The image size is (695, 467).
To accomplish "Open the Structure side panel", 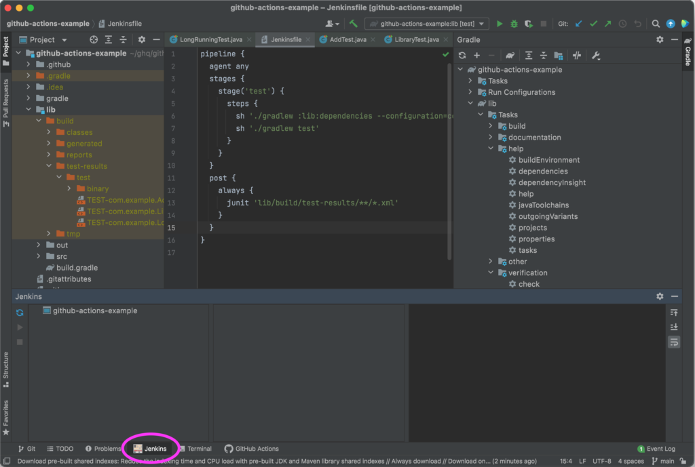I will click(x=5, y=370).
